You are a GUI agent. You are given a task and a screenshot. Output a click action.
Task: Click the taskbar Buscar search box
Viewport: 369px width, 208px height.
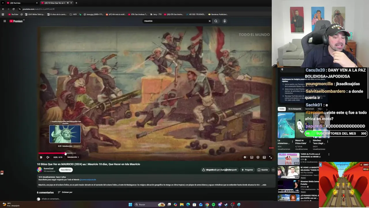click(x=150, y=205)
